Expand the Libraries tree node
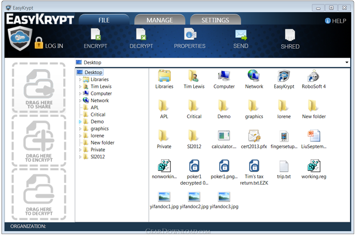Viewport: 356px width, 235px height. pyautogui.click(x=80, y=80)
